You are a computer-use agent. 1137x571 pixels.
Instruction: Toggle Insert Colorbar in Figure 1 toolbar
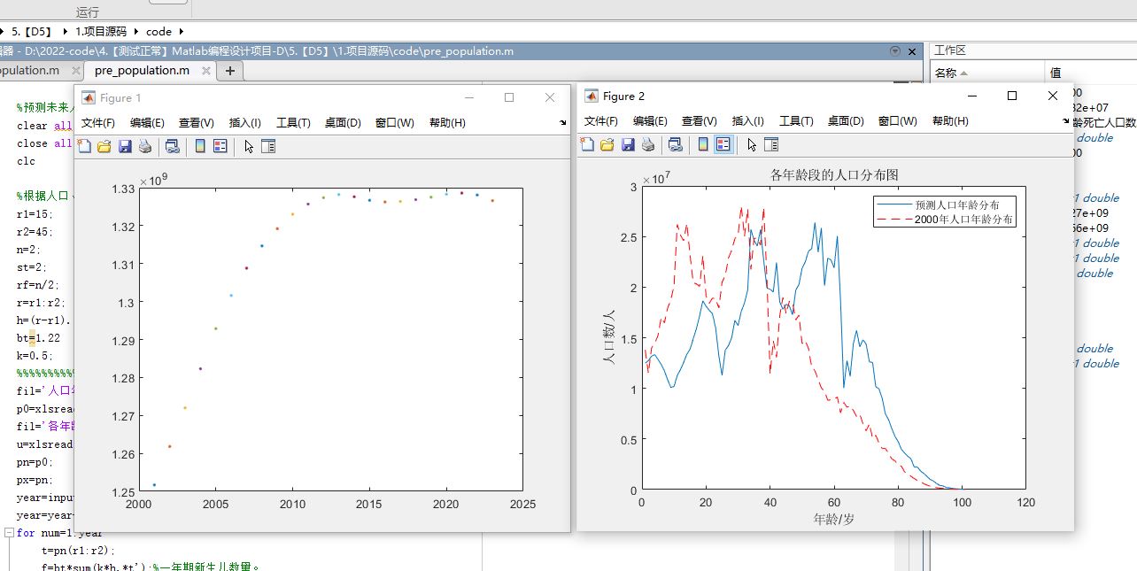200,146
